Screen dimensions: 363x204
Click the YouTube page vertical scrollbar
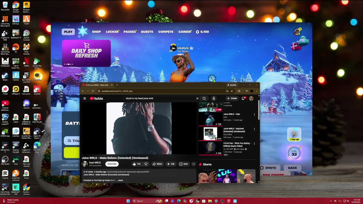(x=259, y=110)
